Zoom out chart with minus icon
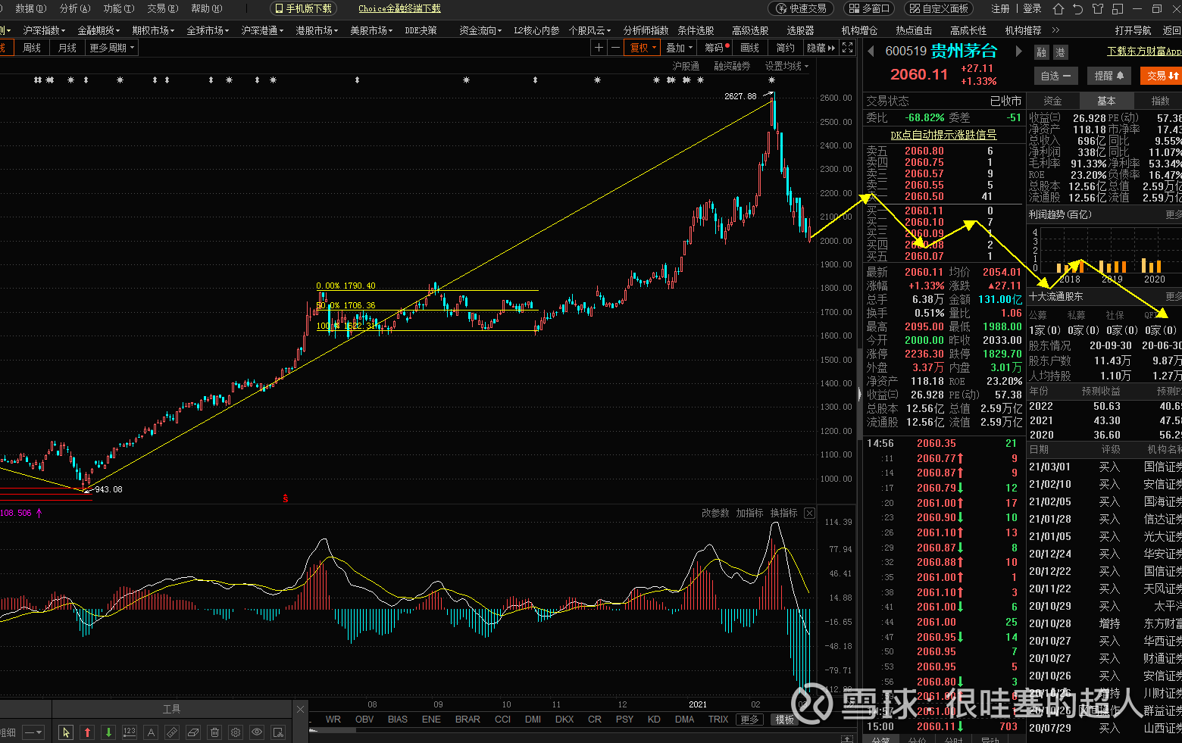This screenshot has height=743, width=1182. pos(615,48)
